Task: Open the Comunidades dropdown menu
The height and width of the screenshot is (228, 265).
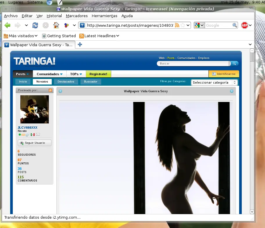Action: coord(49,74)
